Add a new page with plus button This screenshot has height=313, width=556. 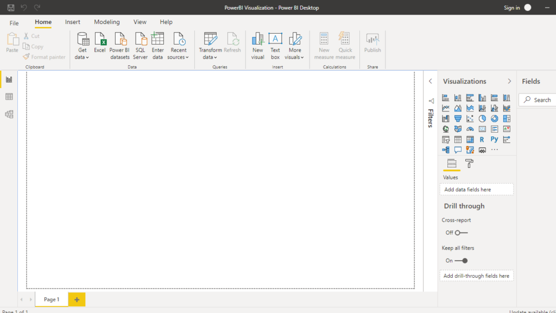coord(77,299)
